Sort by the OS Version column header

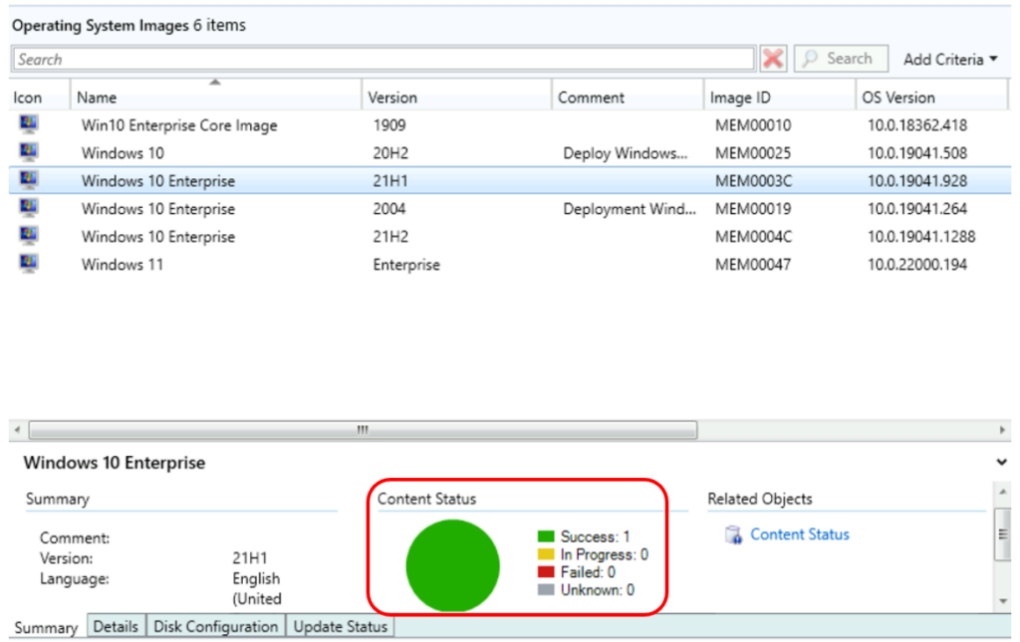(931, 98)
